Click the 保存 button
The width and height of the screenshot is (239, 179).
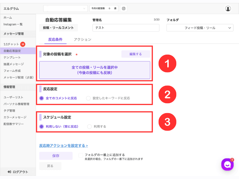click(x=56, y=156)
